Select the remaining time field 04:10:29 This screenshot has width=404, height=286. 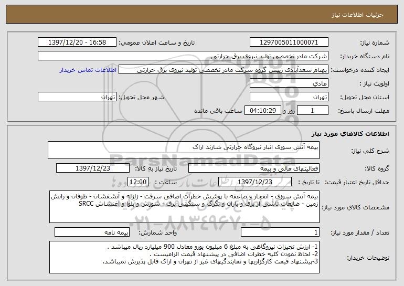pos(262,111)
